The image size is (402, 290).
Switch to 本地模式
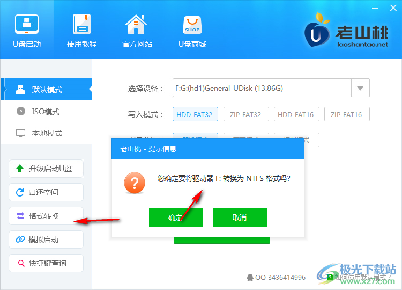pos(46,133)
